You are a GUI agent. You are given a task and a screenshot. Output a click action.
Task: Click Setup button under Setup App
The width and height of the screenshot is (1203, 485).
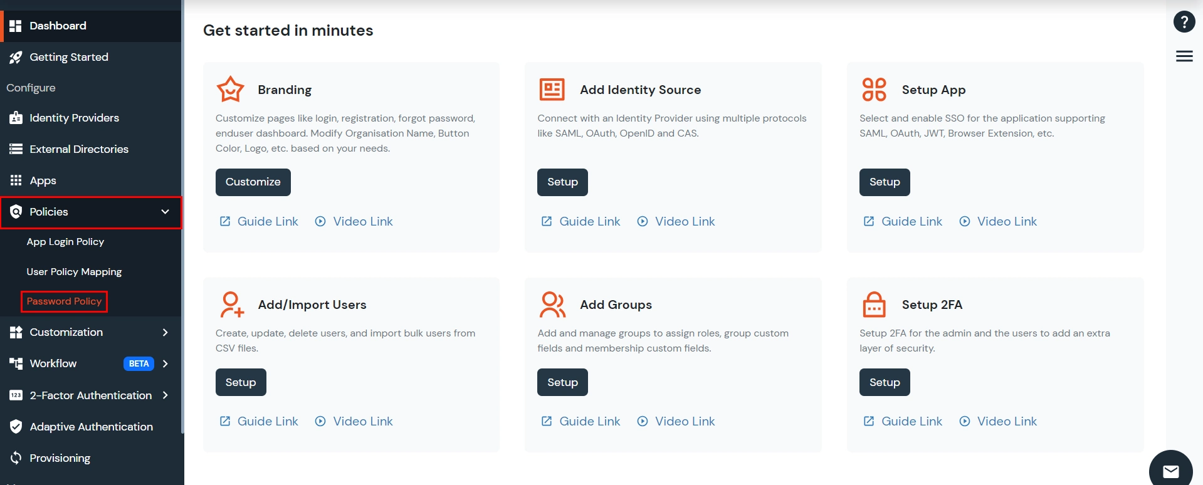(885, 182)
